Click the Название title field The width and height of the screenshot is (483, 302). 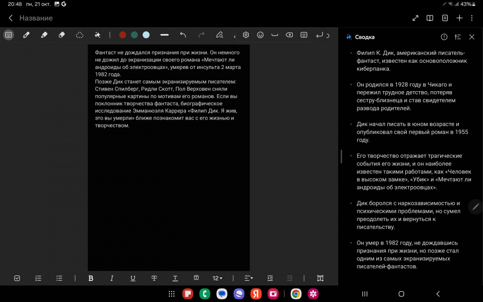(x=36, y=18)
